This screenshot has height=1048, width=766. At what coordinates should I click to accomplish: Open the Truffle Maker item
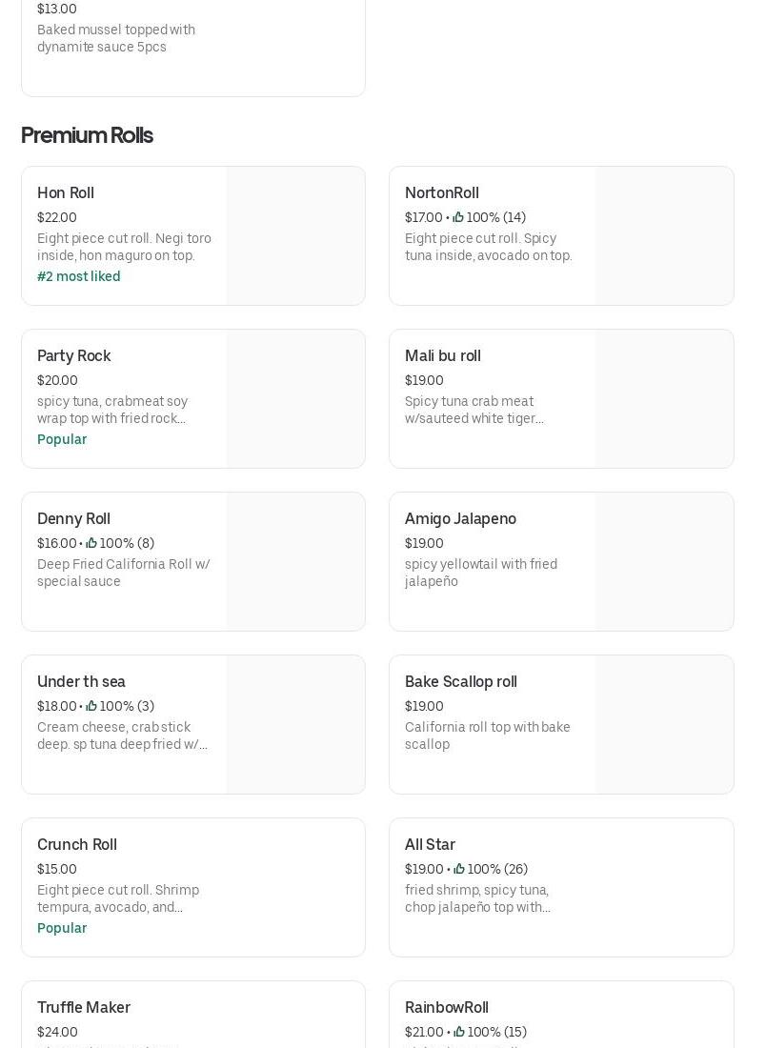84,1007
